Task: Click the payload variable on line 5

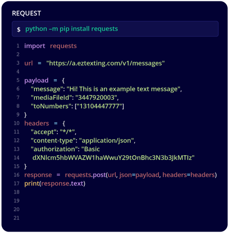Action: [x=36, y=81]
